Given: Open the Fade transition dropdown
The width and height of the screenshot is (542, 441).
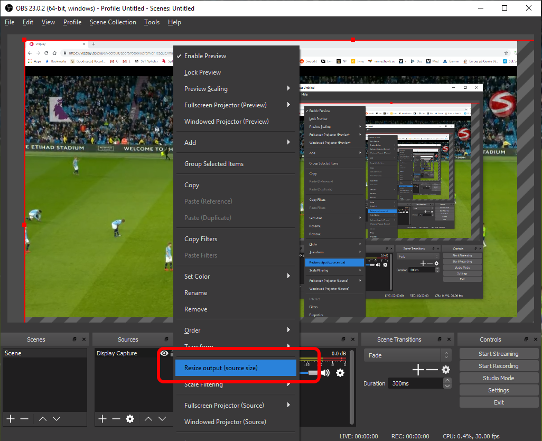Looking at the screenshot, I should pos(407,355).
